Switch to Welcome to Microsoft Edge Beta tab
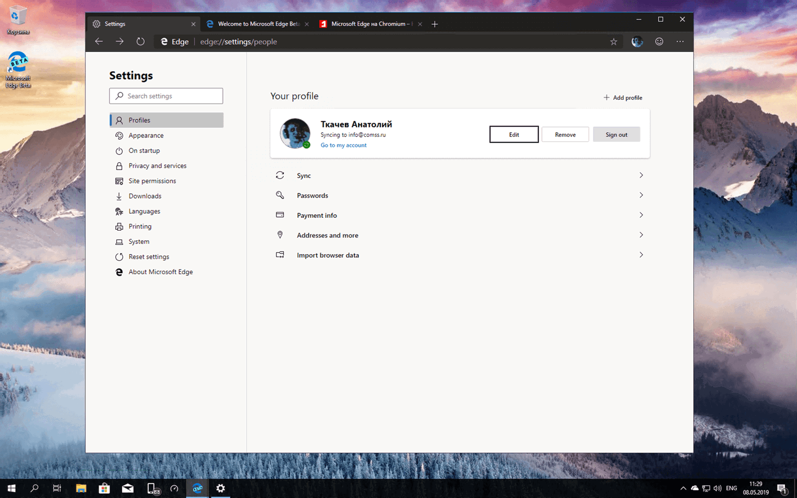 pyautogui.click(x=258, y=24)
